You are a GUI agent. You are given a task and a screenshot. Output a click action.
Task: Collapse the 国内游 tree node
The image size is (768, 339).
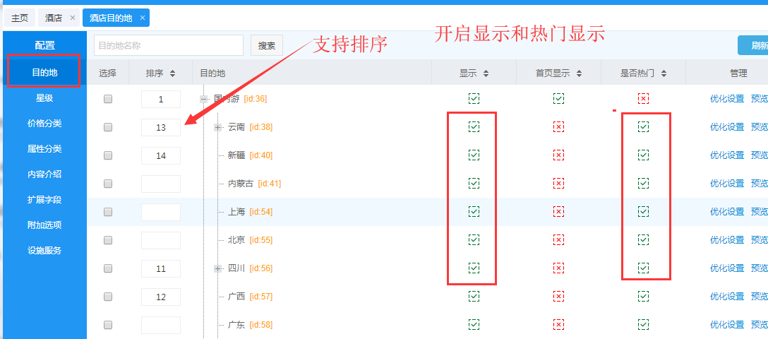tap(204, 99)
